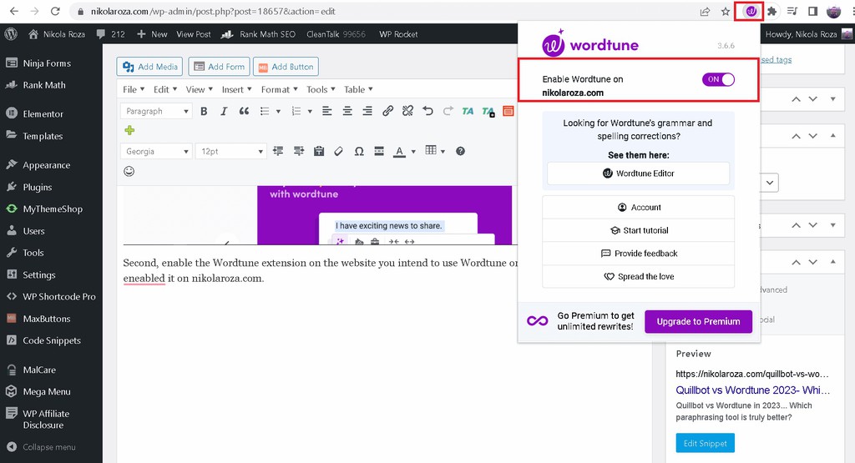855x463 pixels.
Task: Open WP Rocket in admin bar
Action: [398, 33]
